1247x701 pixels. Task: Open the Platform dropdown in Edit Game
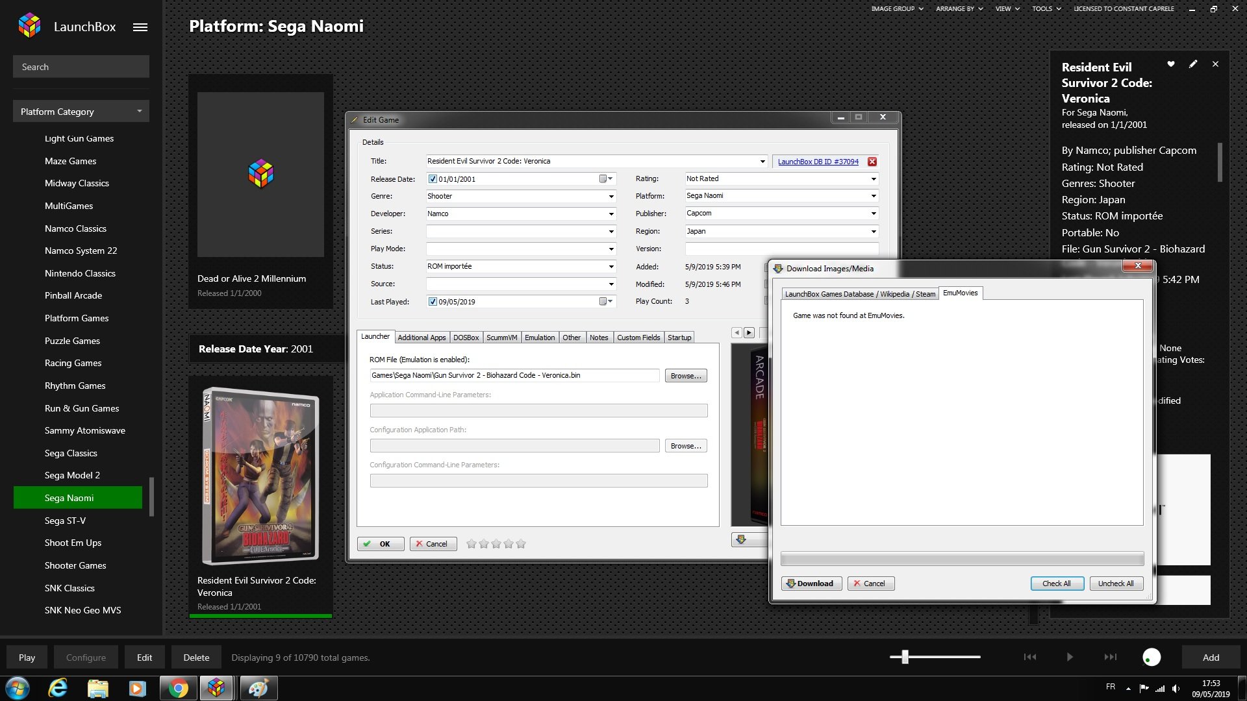point(874,196)
